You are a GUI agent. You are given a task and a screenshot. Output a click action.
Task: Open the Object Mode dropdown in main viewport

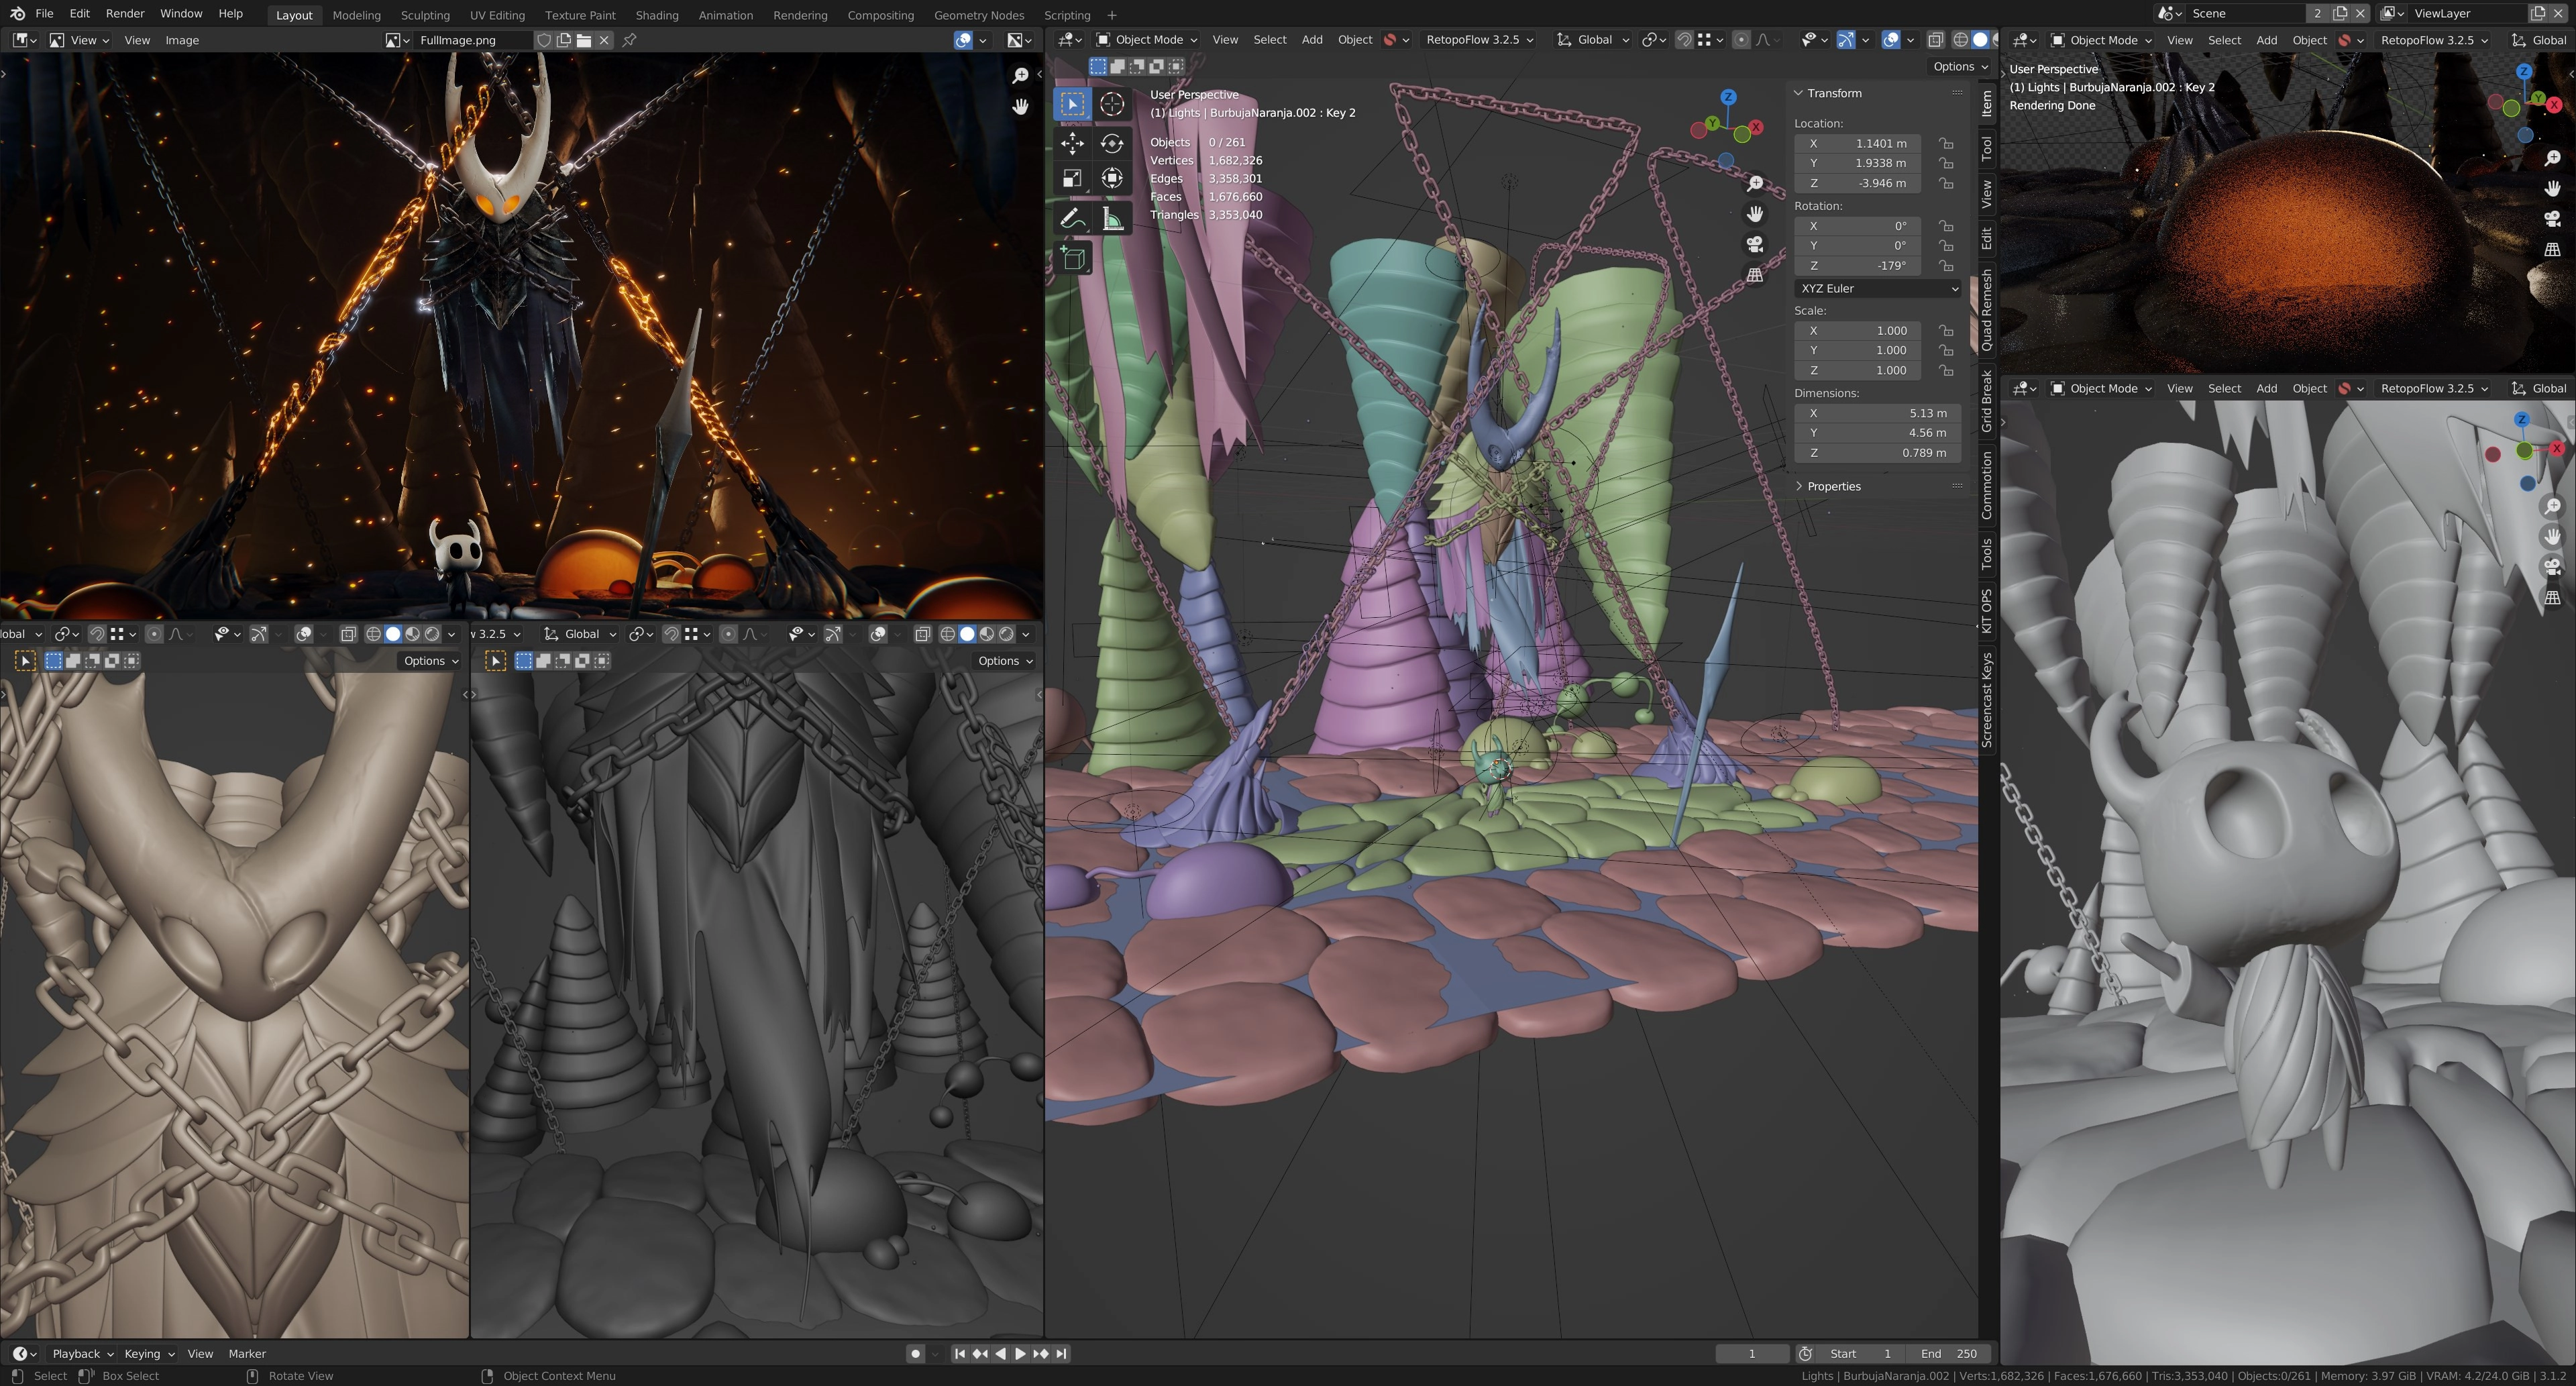click(1147, 40)
